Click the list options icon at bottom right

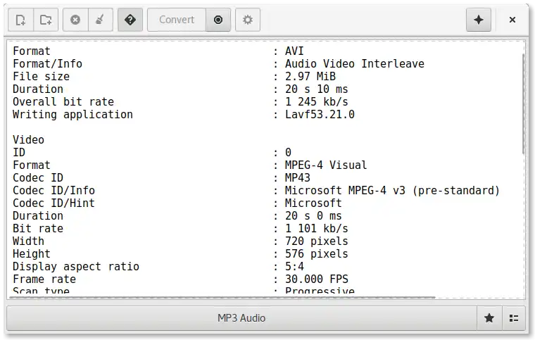pyautogui.click(x=514, y=318)
